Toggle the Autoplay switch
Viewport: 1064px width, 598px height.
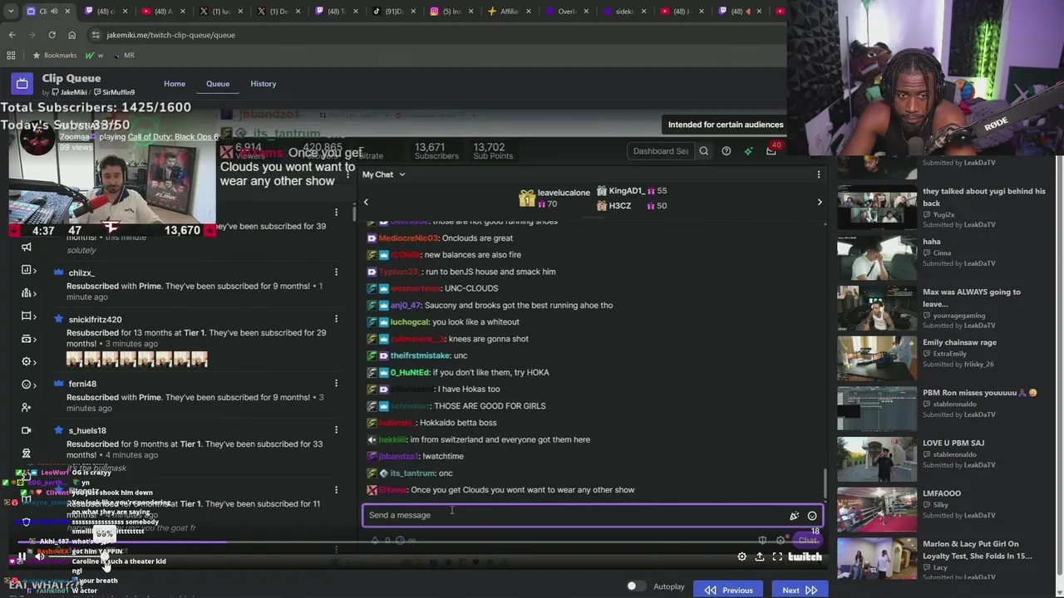[636, 586]
